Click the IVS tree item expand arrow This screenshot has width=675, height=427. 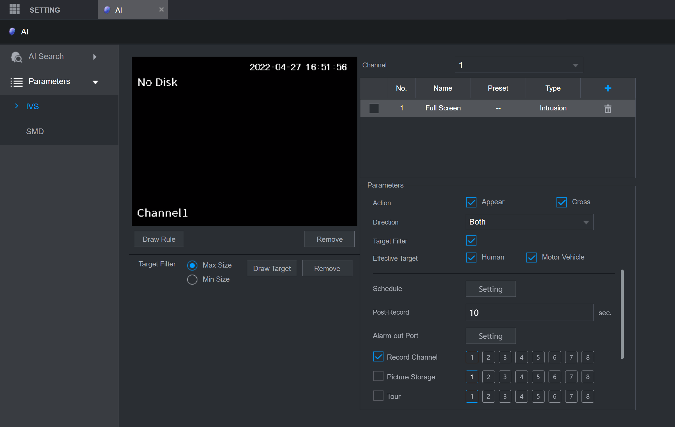tap(16, 106)
